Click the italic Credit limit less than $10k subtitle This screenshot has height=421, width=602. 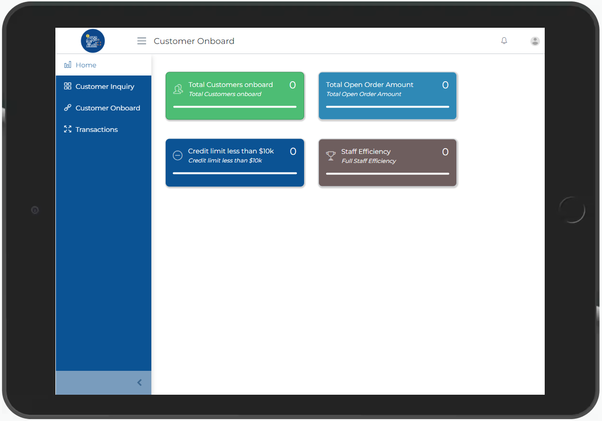point(225,161)
